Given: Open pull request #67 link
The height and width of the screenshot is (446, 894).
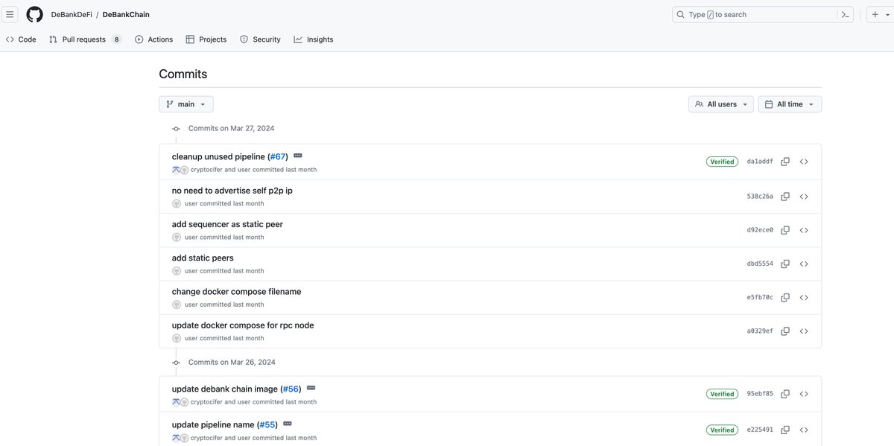Looking at the screenshot, I should 278,157.
